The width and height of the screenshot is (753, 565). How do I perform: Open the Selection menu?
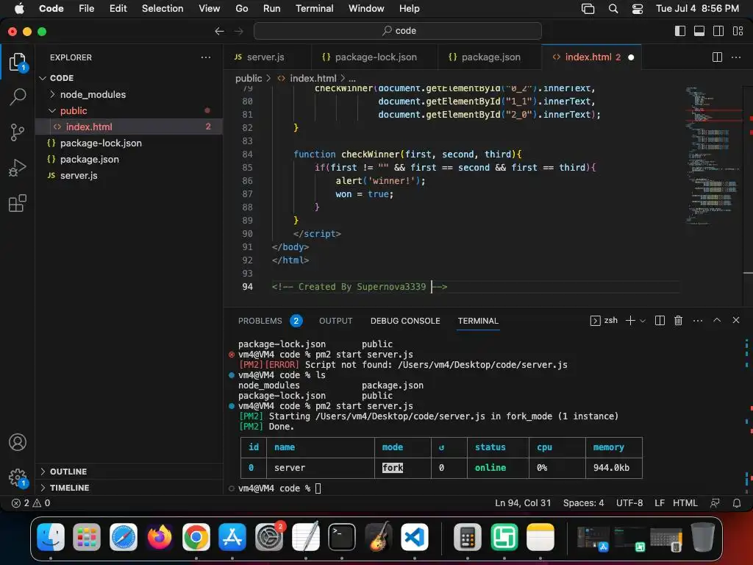tap(163, 8)
